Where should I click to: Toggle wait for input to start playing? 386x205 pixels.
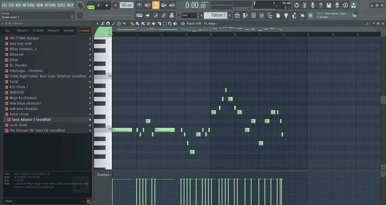(x=148, y=5)
